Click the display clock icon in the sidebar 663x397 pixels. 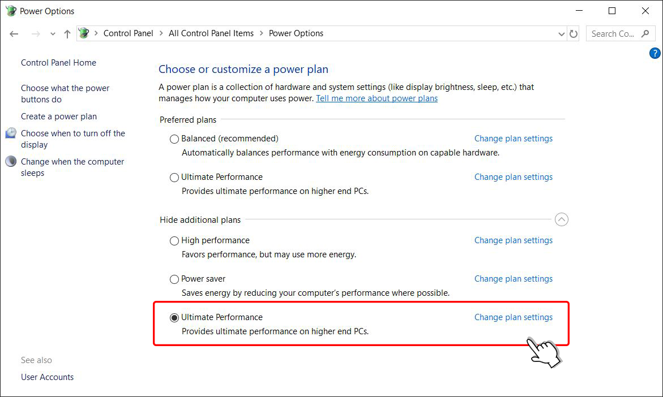coord(11,133)
